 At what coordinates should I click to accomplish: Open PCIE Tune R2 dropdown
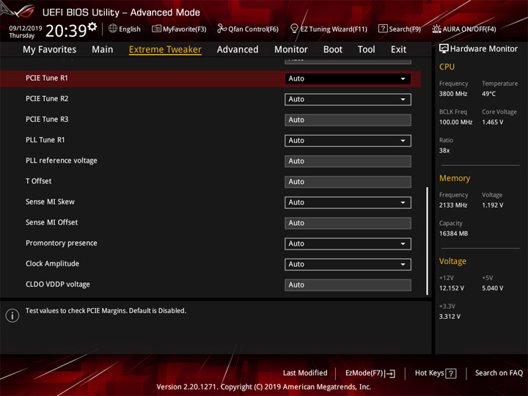(x=348, y=99)
